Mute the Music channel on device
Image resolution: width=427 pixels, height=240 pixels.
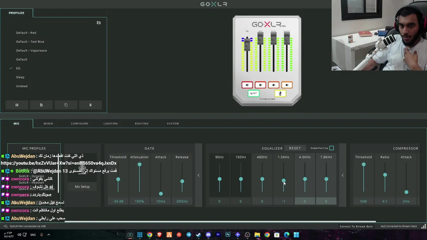[x=274, y=85]
